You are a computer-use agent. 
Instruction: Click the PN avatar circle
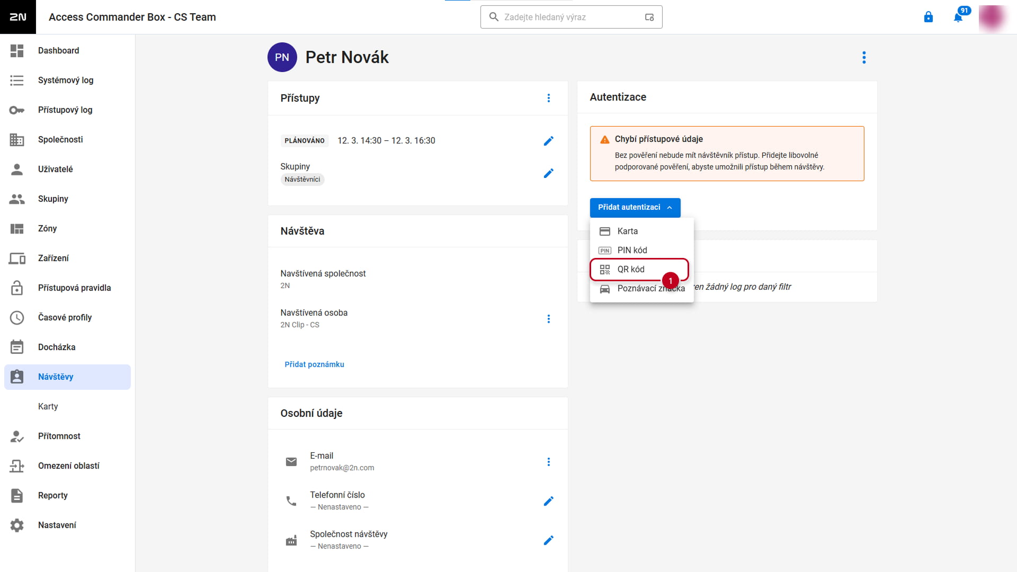(x=282, y=57)
